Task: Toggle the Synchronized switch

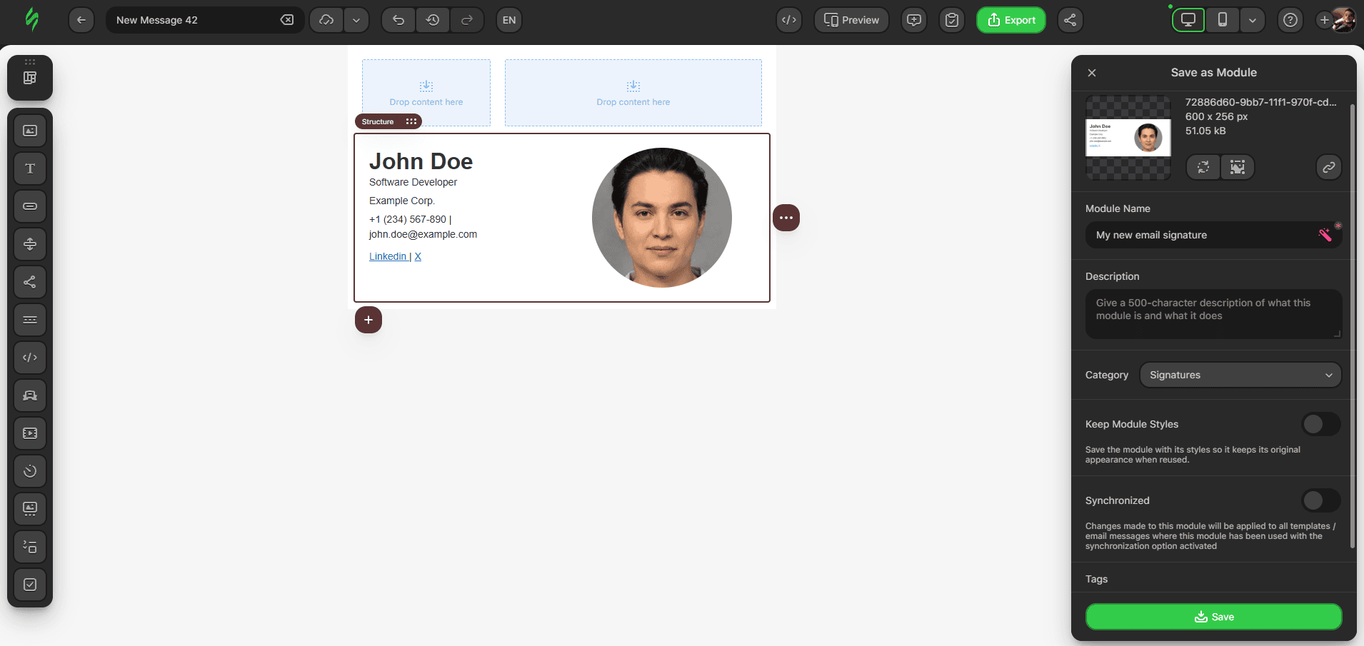Action: pyautogui.click(x=1320, y=500)
